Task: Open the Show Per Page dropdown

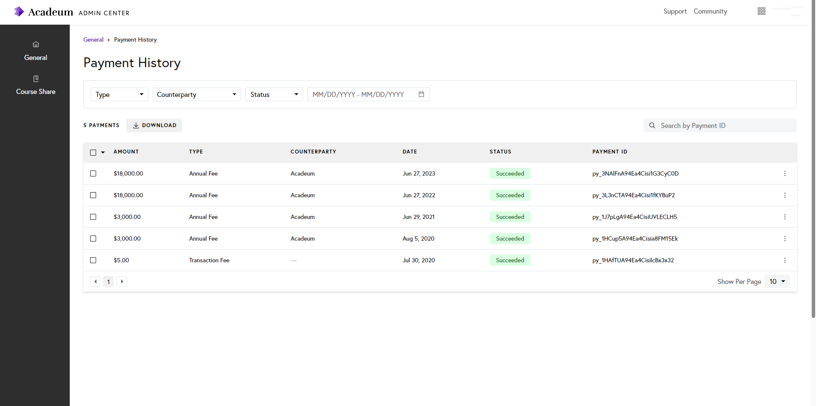Action: coord(777,281)
